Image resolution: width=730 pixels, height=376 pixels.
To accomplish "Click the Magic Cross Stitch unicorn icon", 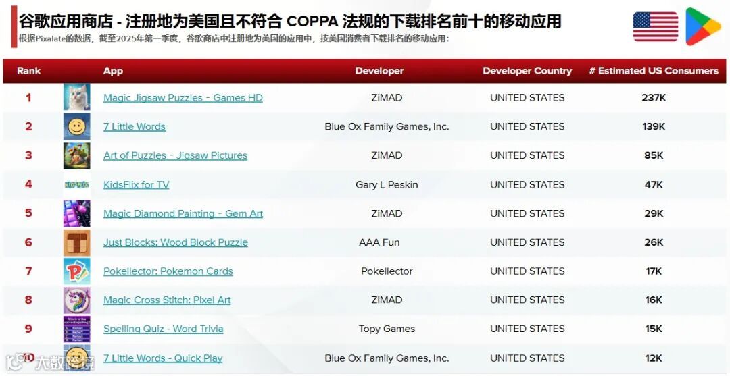I will click(x=77, y=300).
